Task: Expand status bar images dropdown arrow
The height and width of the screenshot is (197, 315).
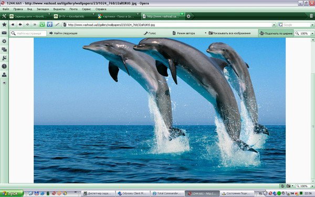Action: pyautogui.click(x=292, y=186)
